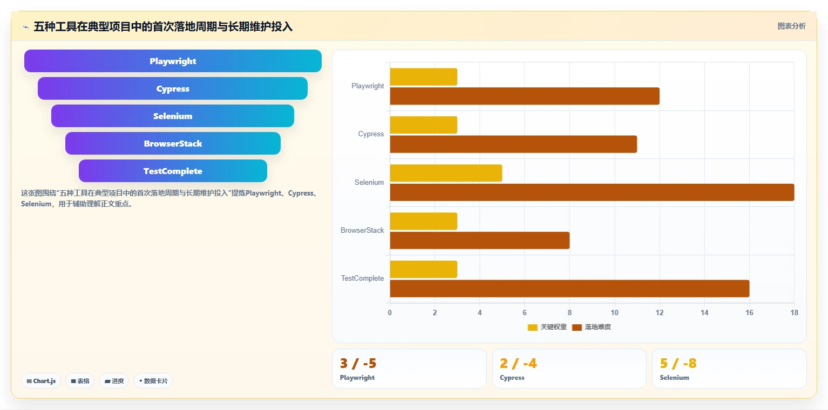Open the 2 / -4 Cypress data card
The width and height of the screenshot is (828, 410).
point(569,369)
